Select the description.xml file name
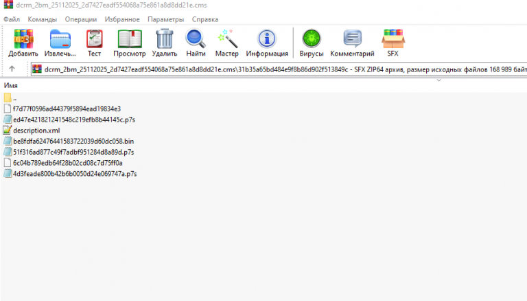 (x=36, y=131)
